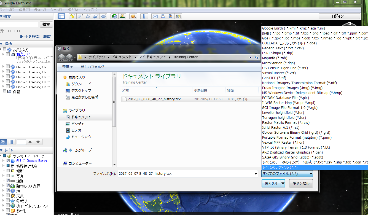Image resolution: width=368 pixels, height=215 pixels.
Task: Click the View in Google Maps icon
Action: [178, 16]
